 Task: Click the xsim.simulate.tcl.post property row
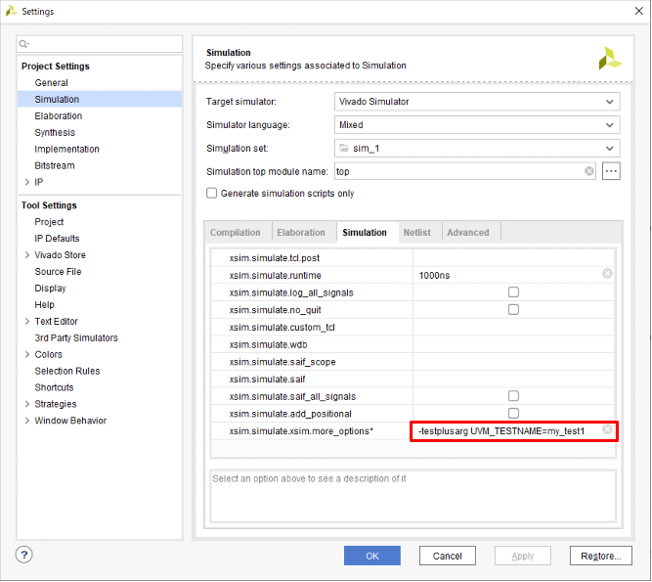pyautogui.click(x=413, y=258)
